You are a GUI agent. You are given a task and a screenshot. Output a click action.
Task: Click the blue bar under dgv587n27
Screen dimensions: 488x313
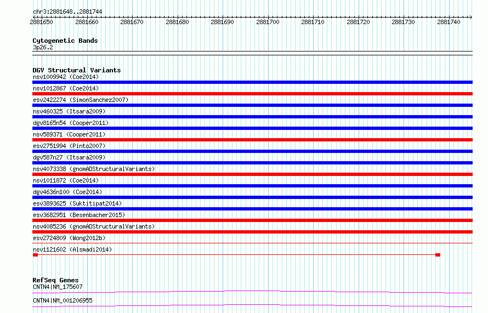tap(252, 163)
